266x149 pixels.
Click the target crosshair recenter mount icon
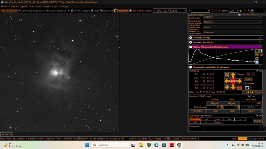pos(227,87)
